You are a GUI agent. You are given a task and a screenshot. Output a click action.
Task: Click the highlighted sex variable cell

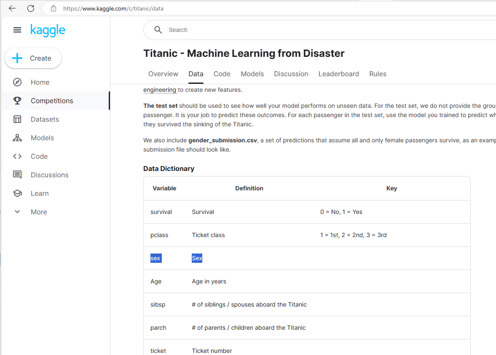point(156,258)
